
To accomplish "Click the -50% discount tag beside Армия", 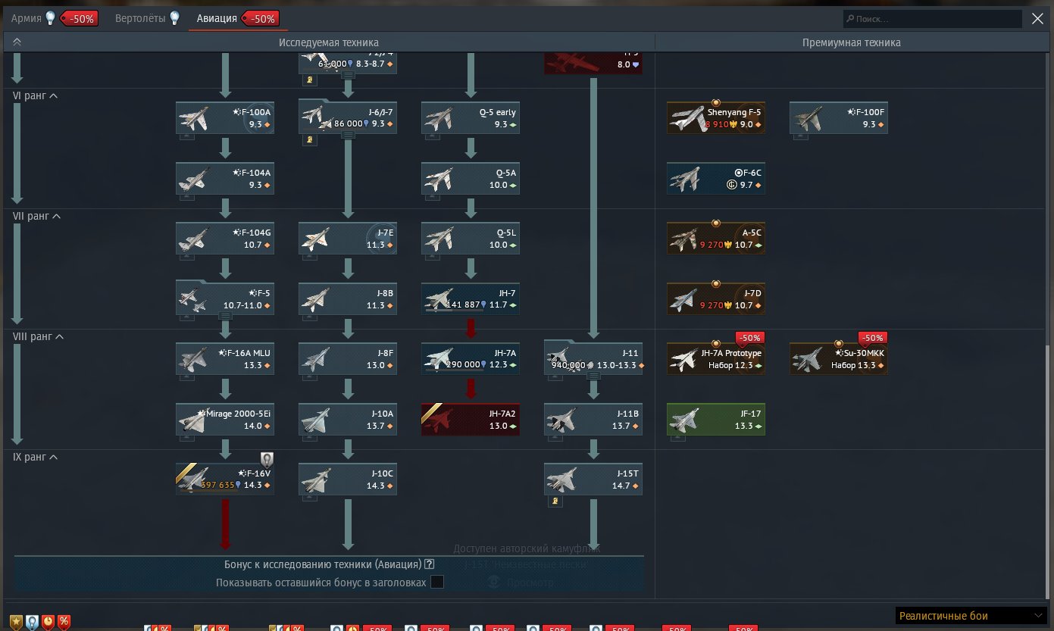I will click(79, 18).
